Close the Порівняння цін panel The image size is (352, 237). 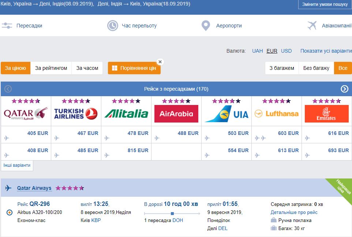(160, 62)
